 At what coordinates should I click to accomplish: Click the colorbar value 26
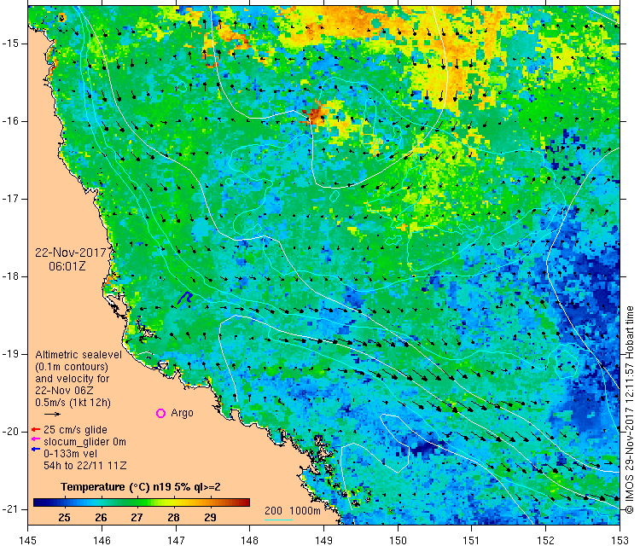coord(101,518)
